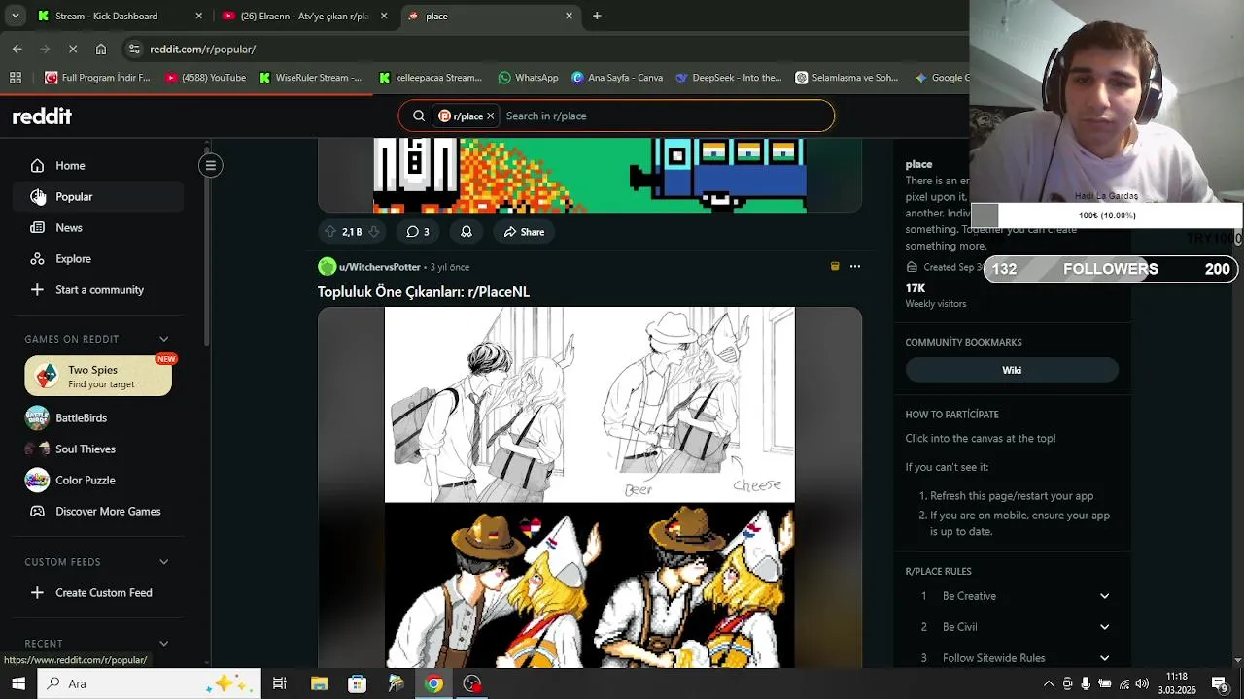Open a new browser tab
Screen dimensions: 1244x699
coord(597,17)
